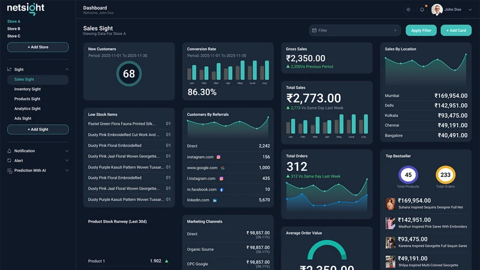This screenshot has width=480, height=270.
Task: Click the Google icon beside www.google.com
Action: tap(223, 168)
